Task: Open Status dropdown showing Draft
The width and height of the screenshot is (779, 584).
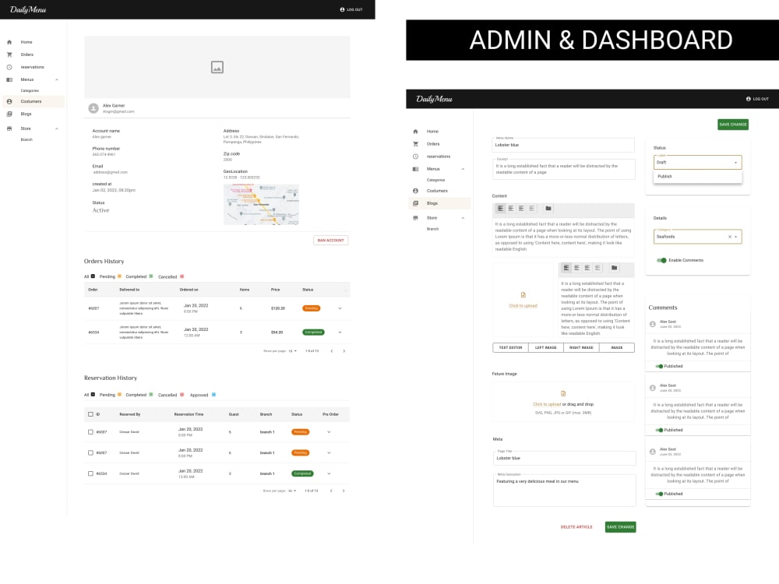Action: point(697,163)
